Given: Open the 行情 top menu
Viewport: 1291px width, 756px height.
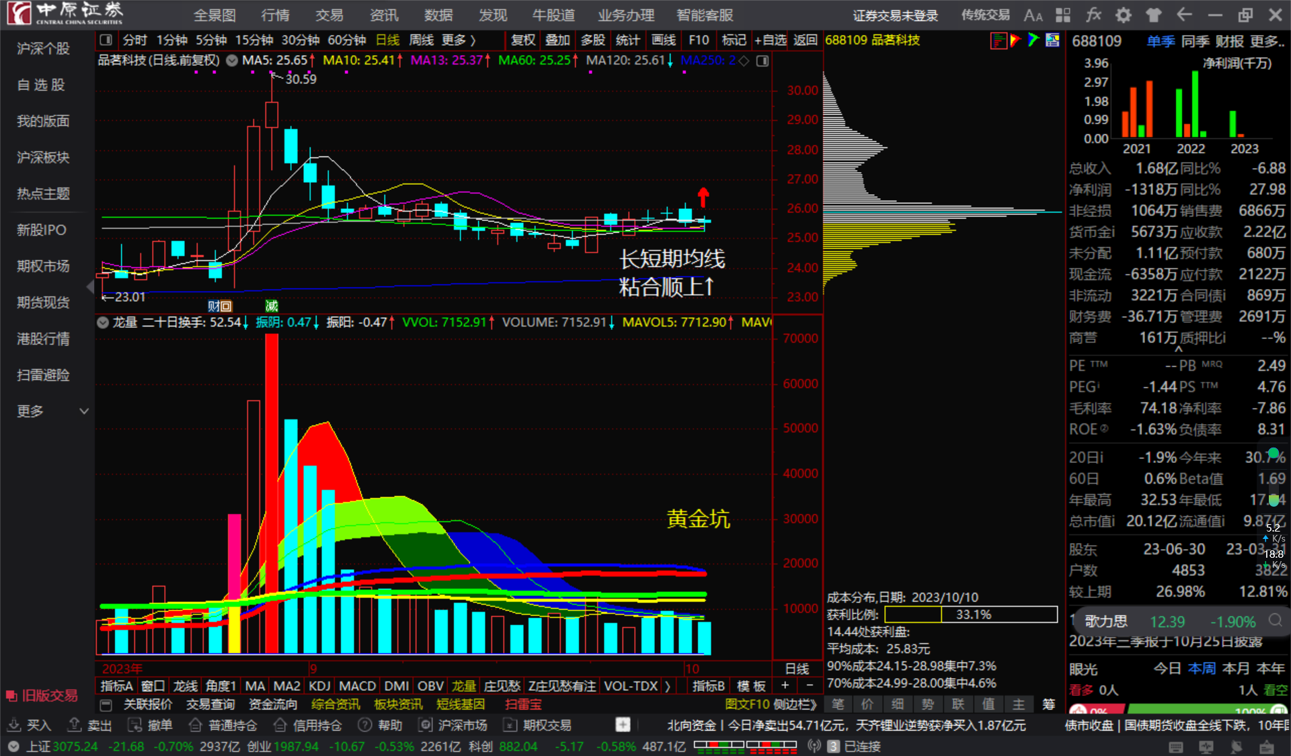Looking at the screenshot, I should [275, 15].
